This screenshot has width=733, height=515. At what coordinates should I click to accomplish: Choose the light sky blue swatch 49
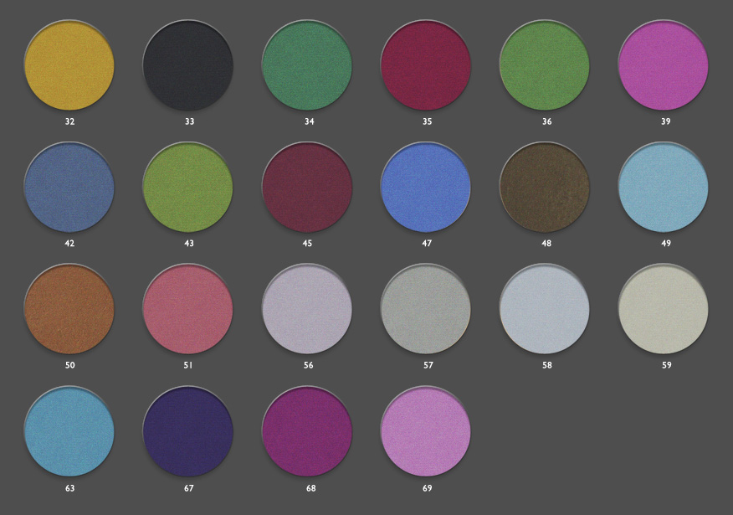point(664,188)
